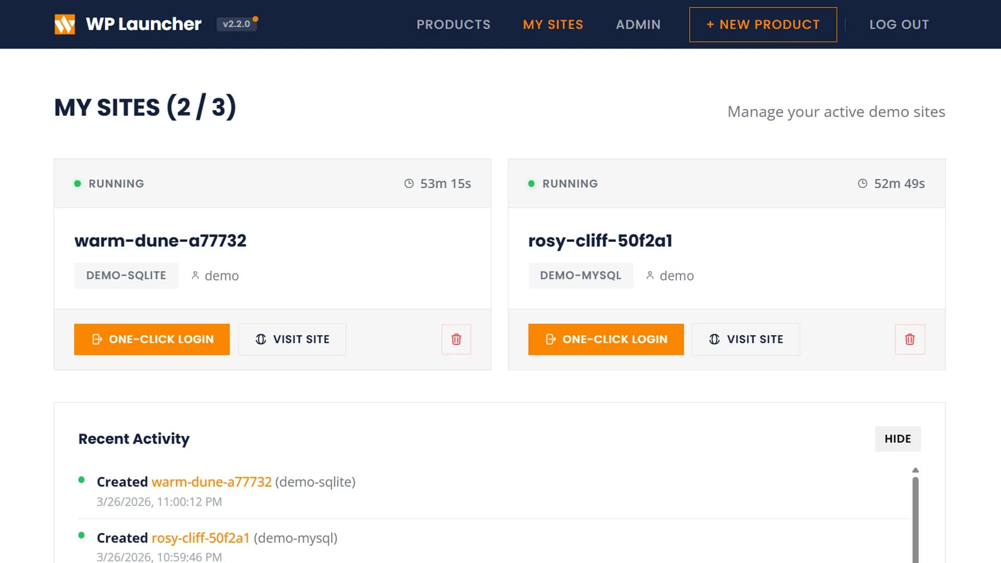Click the MY SITES (2 / 3) heading
Screen dimensions: 1001x563
145,107
